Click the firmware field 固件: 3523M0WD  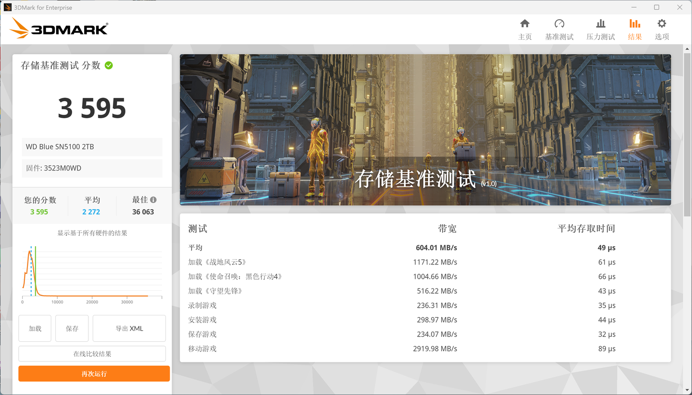(x=91, y=168)
